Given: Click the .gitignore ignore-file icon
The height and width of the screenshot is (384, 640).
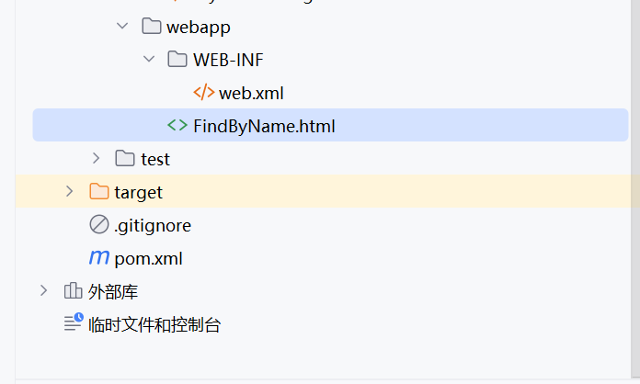Looking at the screenshot, I should [98, 225].
